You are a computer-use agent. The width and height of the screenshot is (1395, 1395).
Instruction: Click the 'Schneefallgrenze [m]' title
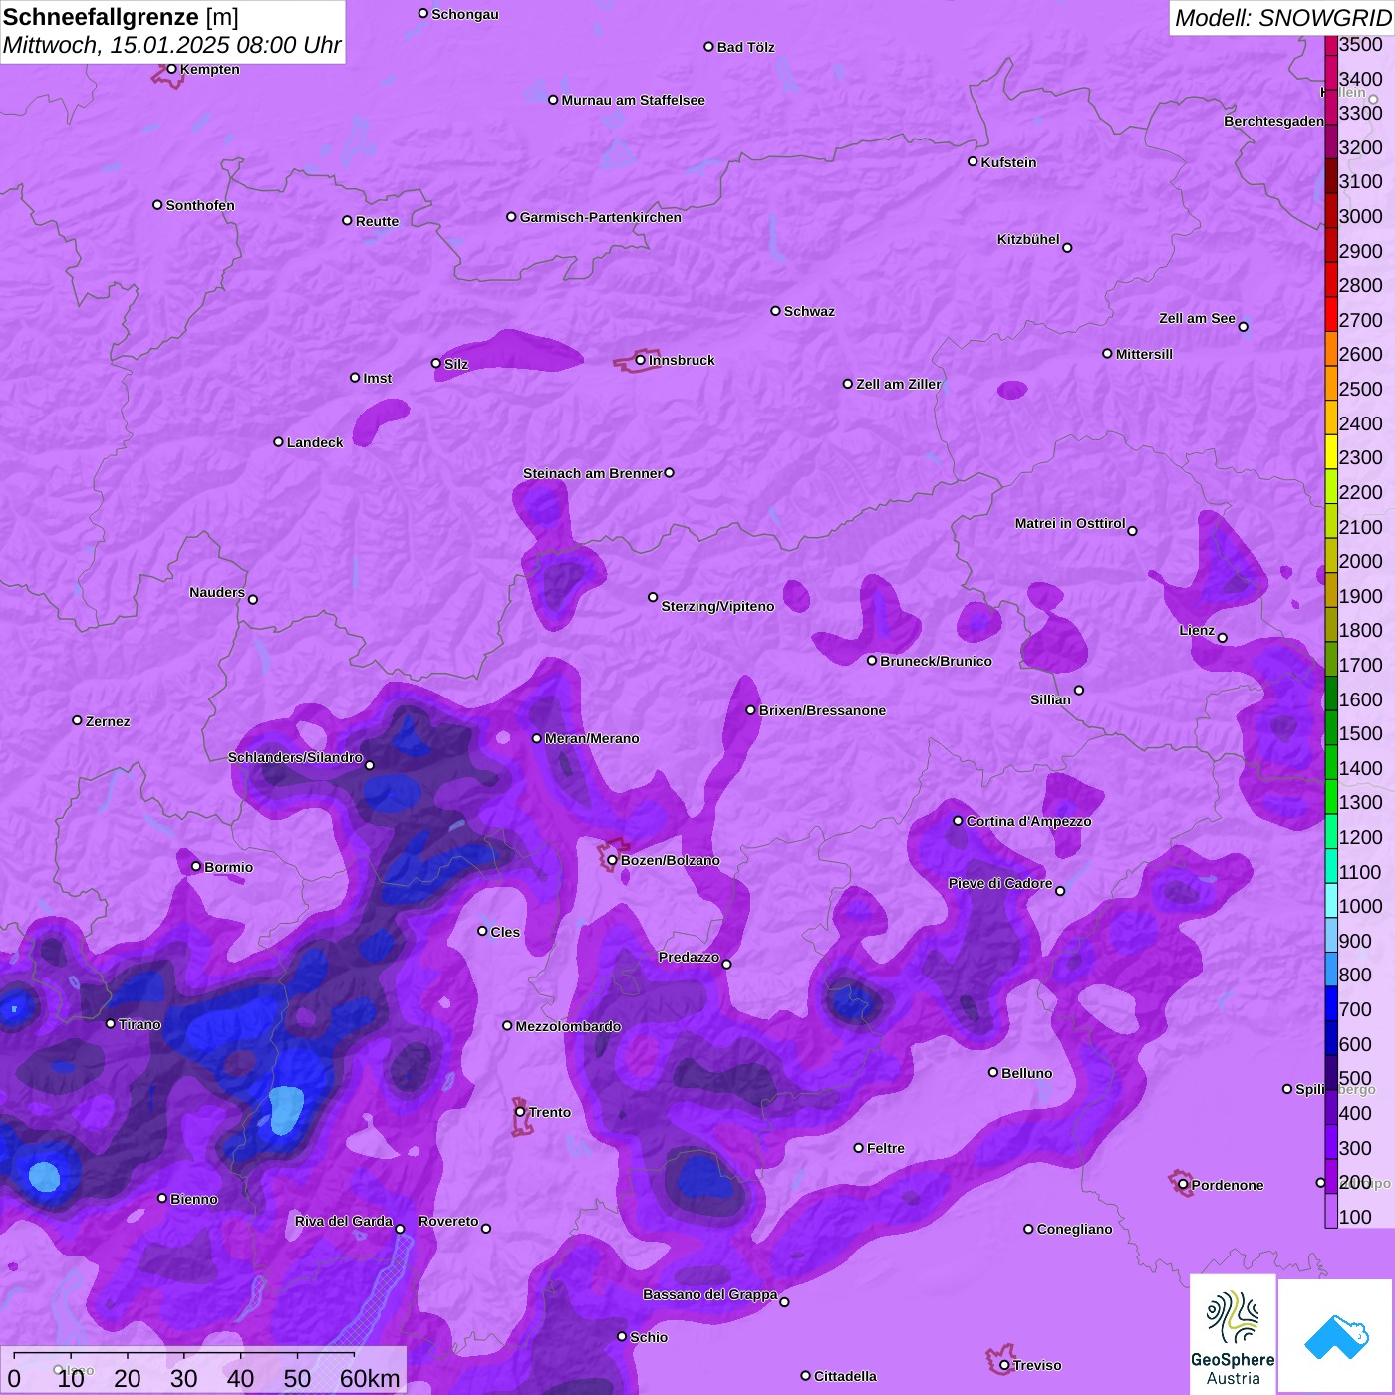click(121, 17)
